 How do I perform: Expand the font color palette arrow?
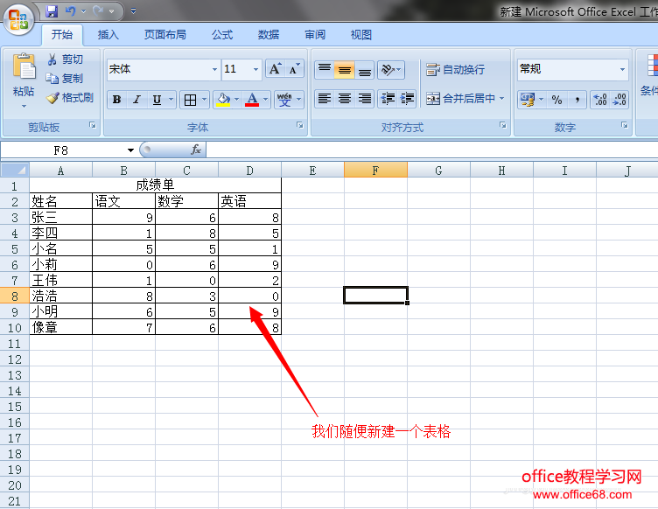266,100
